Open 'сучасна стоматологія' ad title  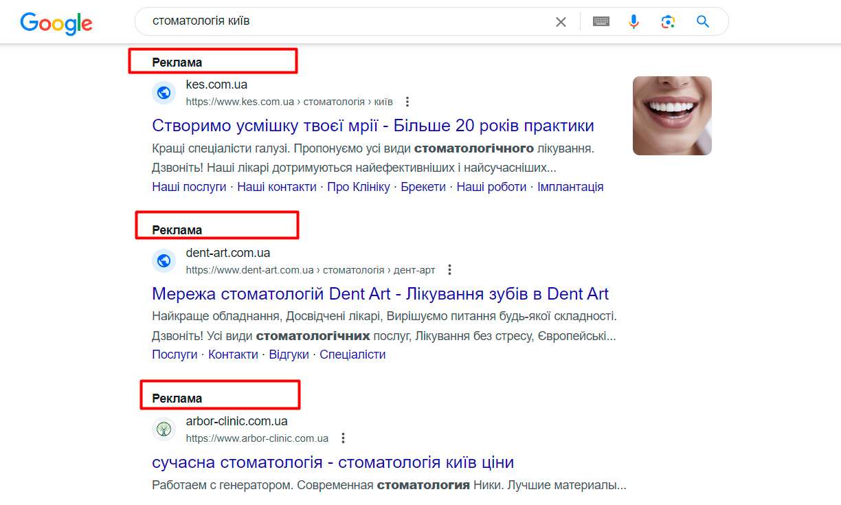(x=333, y=462)
